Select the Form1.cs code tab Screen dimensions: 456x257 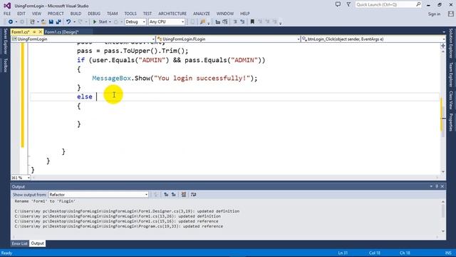[x=21, y=32]
